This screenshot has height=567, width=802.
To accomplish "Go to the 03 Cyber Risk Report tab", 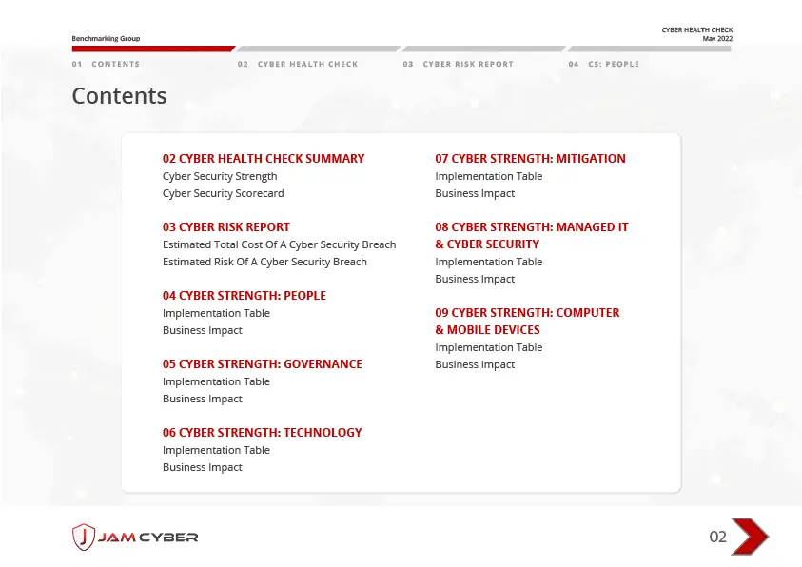I will click(x=459, y=64).
